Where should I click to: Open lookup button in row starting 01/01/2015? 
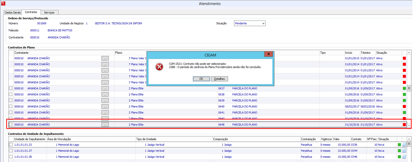click(105, 58)
